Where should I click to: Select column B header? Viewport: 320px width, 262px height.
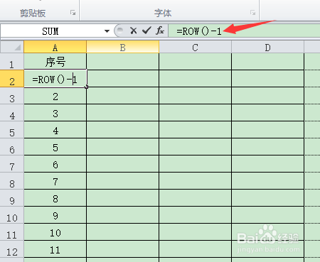pos(123,47)
